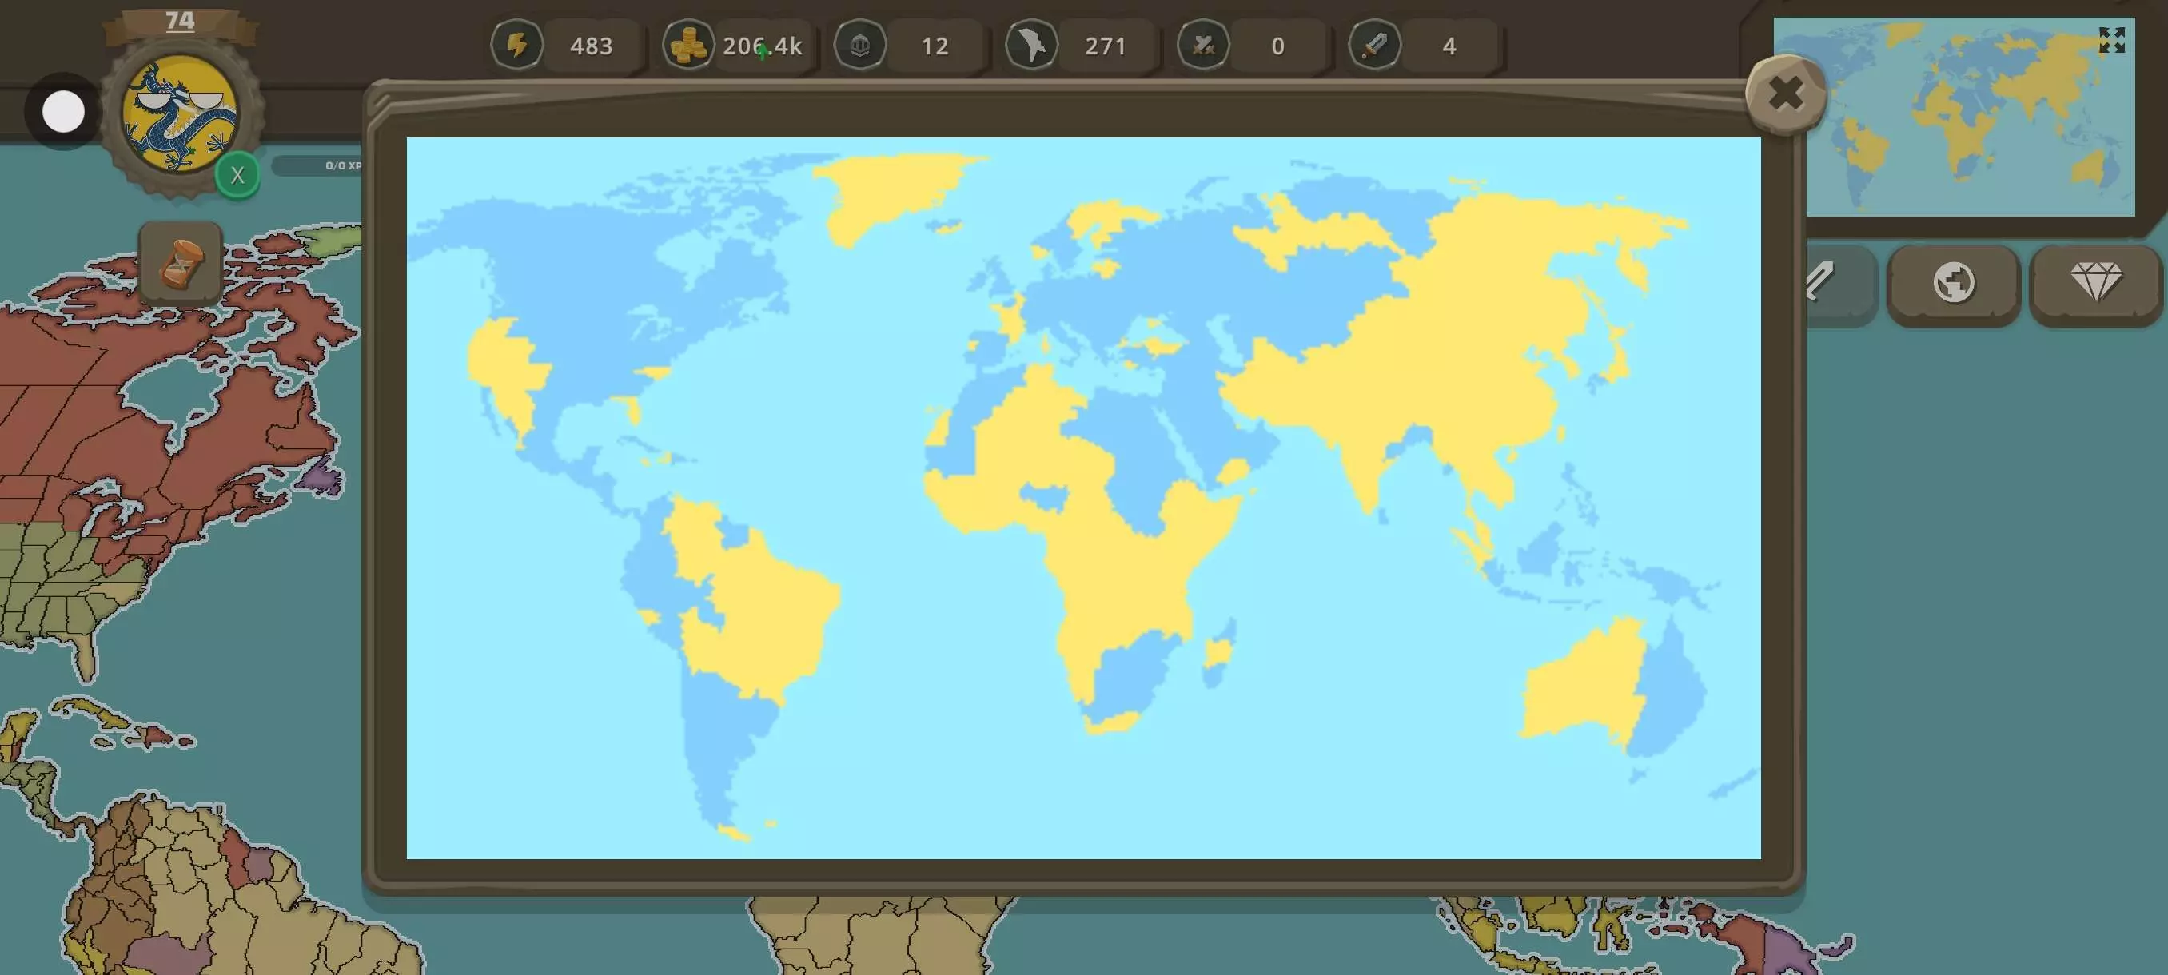Click the knight helmet army icon
The height and width of the screenshot is (975, 2168).
coord(860,45)
